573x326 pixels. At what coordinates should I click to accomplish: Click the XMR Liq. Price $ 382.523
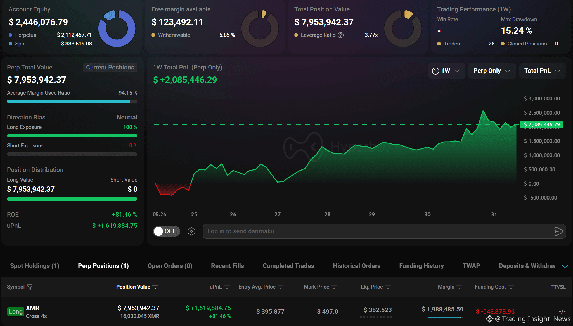(378, 310)
